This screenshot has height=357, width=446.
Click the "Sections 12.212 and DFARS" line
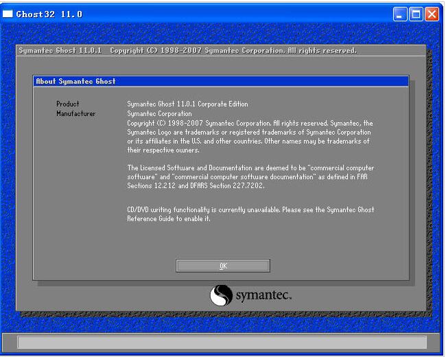tap(196, 185)
